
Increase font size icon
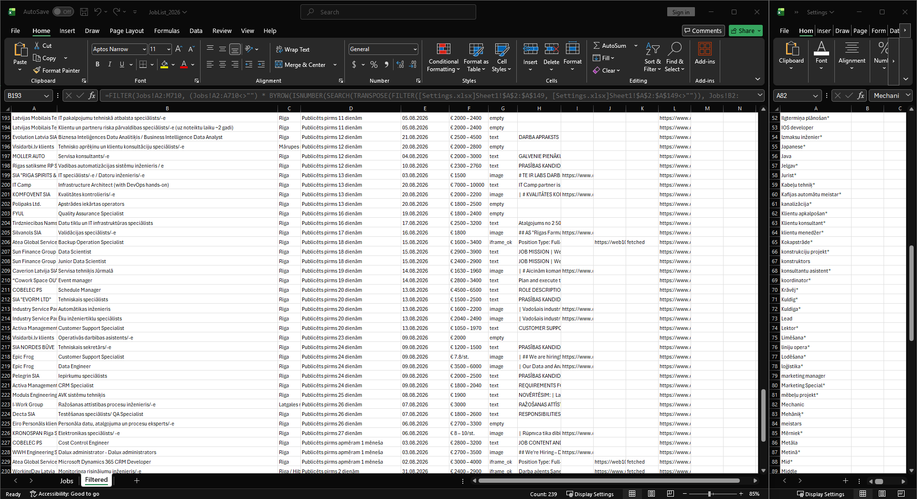(x=179, y=49)
